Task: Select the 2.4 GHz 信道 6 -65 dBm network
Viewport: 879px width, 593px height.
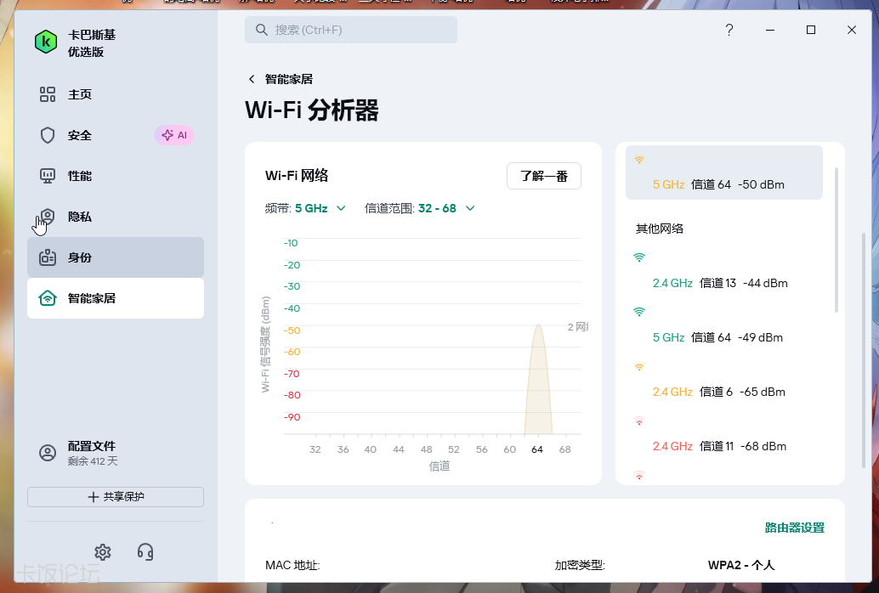Action: pyautogui.click(x=723, y=380)
